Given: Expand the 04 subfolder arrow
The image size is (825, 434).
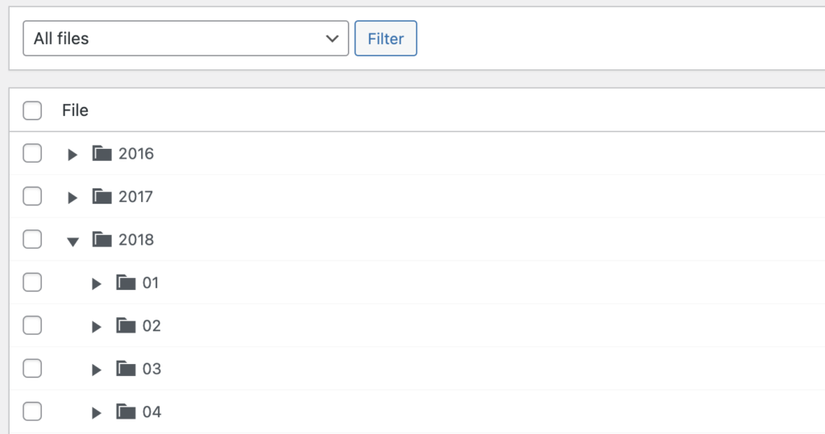Looking at the screenshot, I should [x=97, y=412].
